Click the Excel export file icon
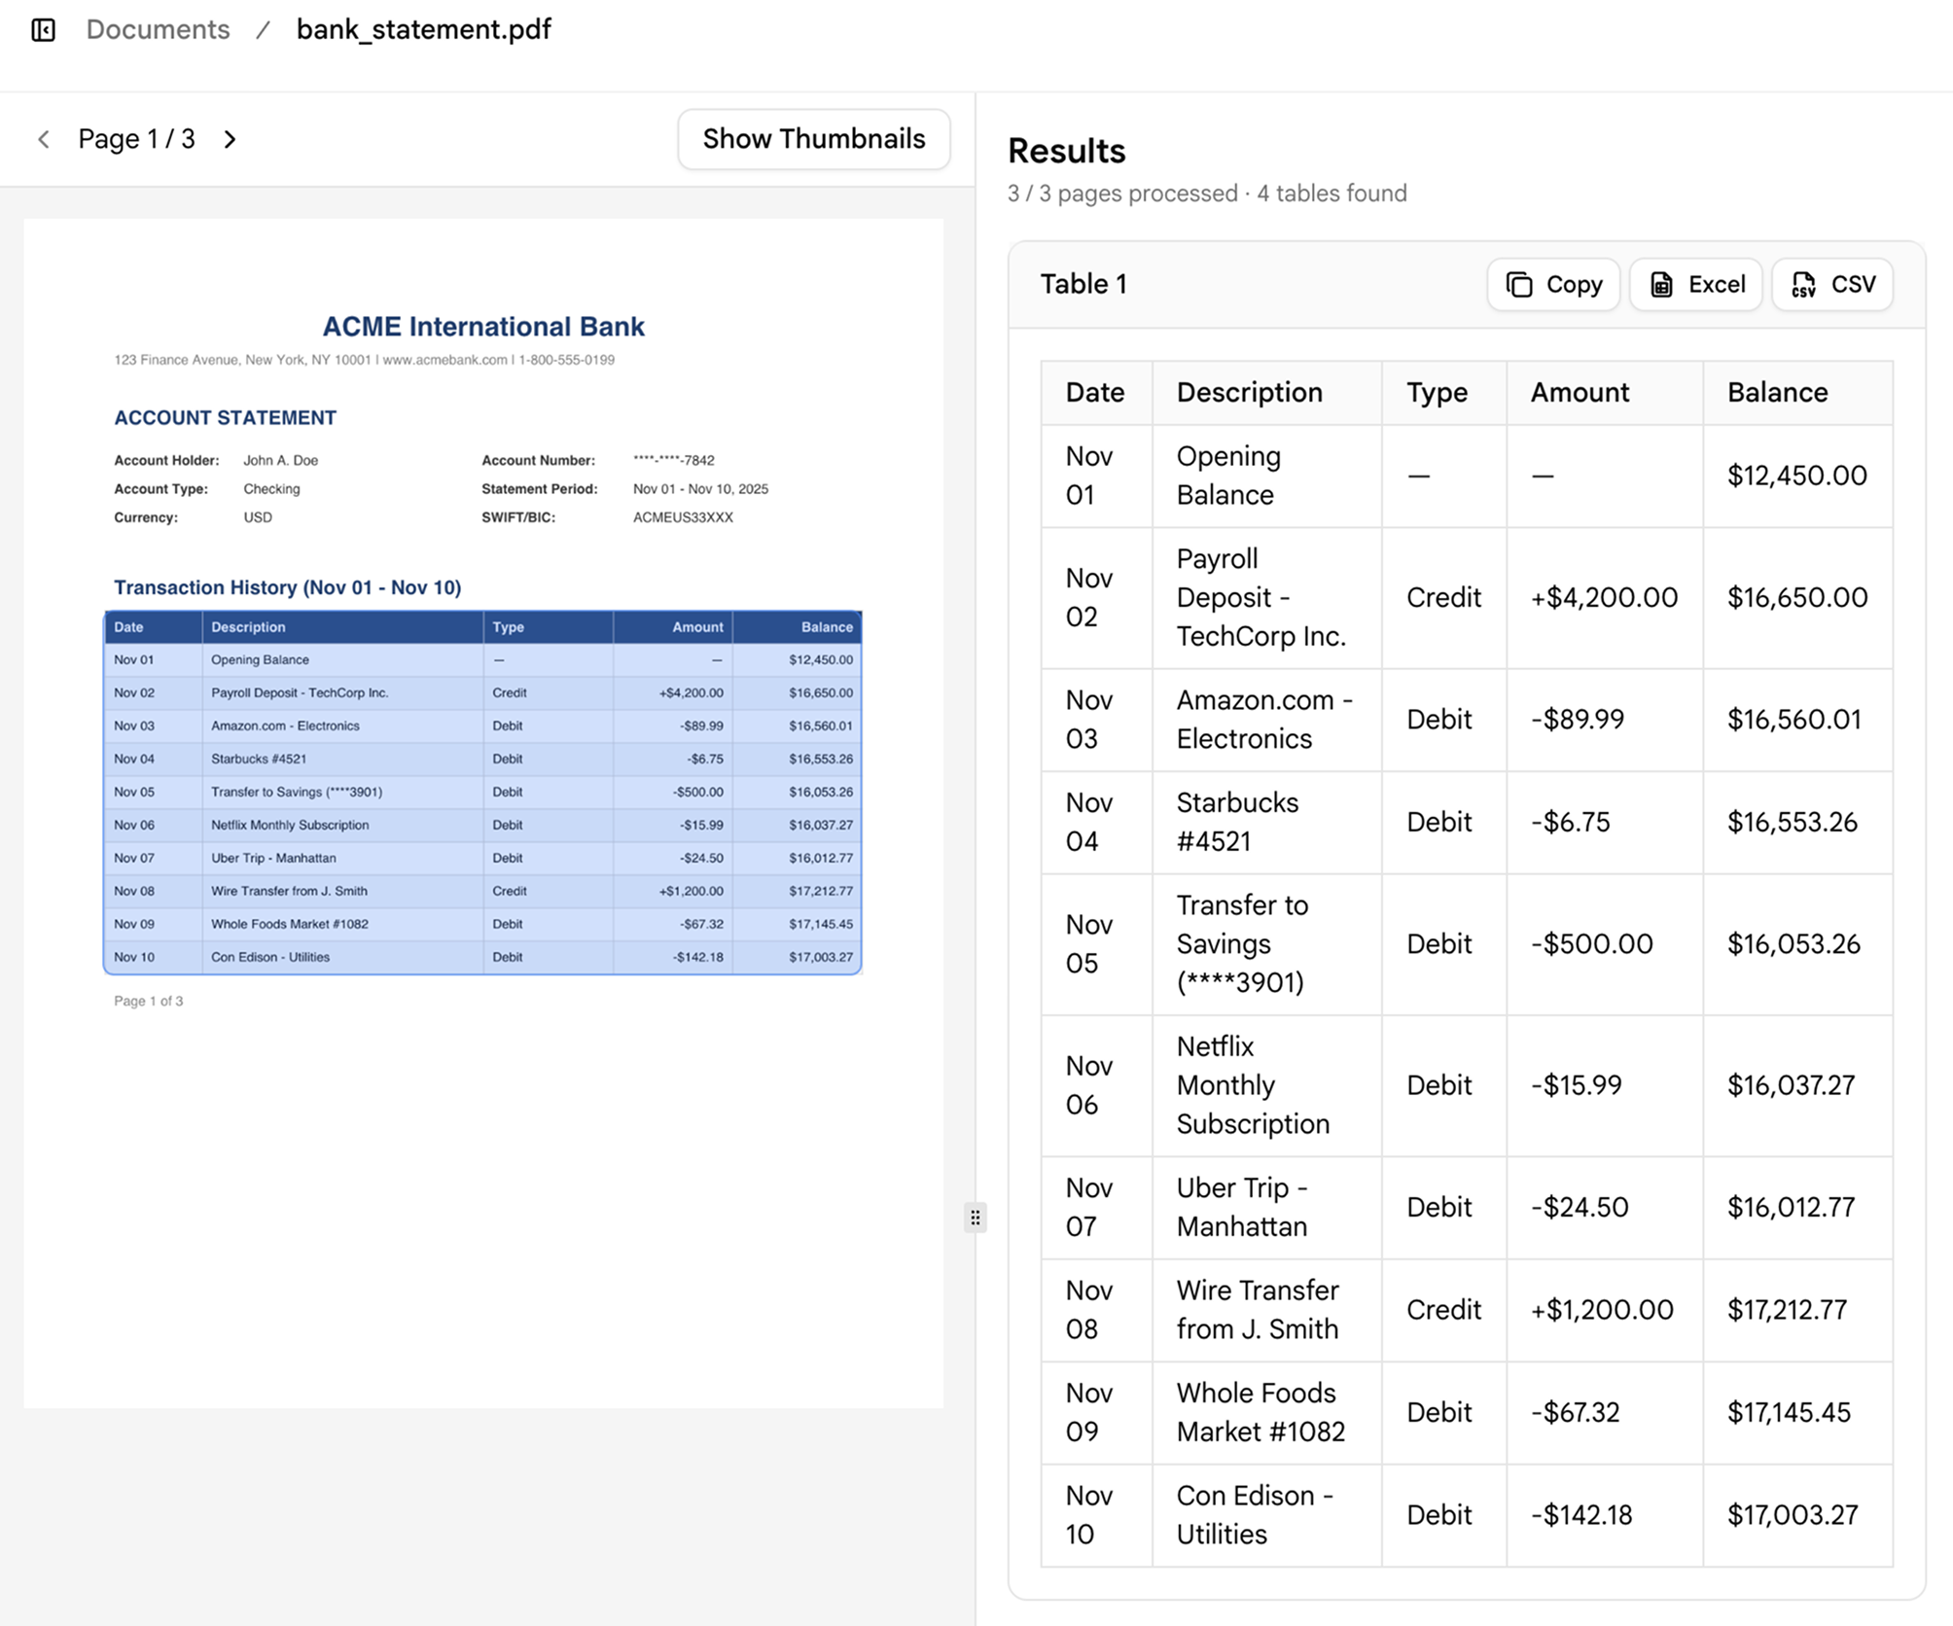The image size is (1953, 1626). [1661, 284]
